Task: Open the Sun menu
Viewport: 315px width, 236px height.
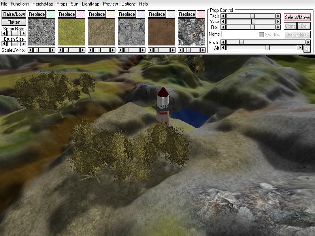Action: pyautogui.click(x=75, y=4)
